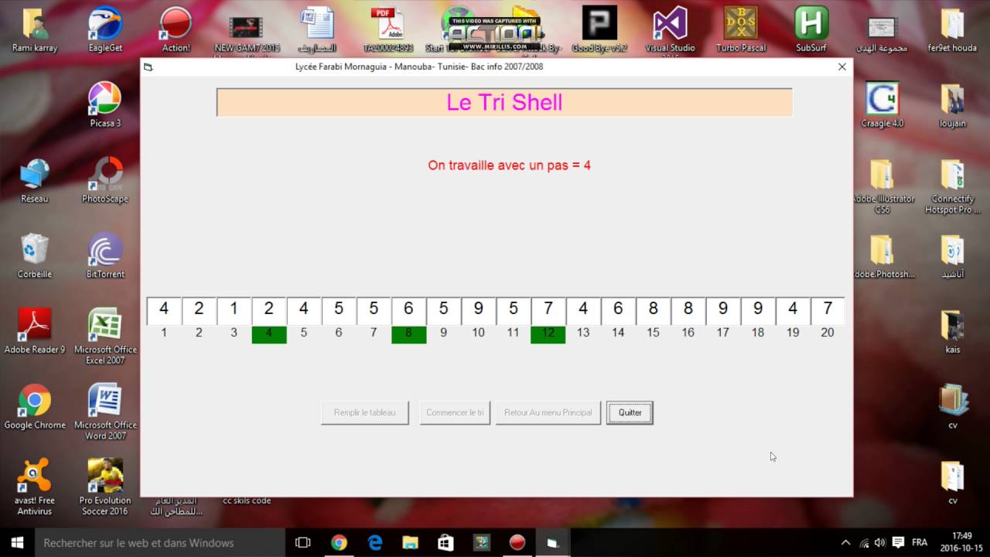Click the Remplir le tableau button

pyautogui.click(x=365, y=412)
